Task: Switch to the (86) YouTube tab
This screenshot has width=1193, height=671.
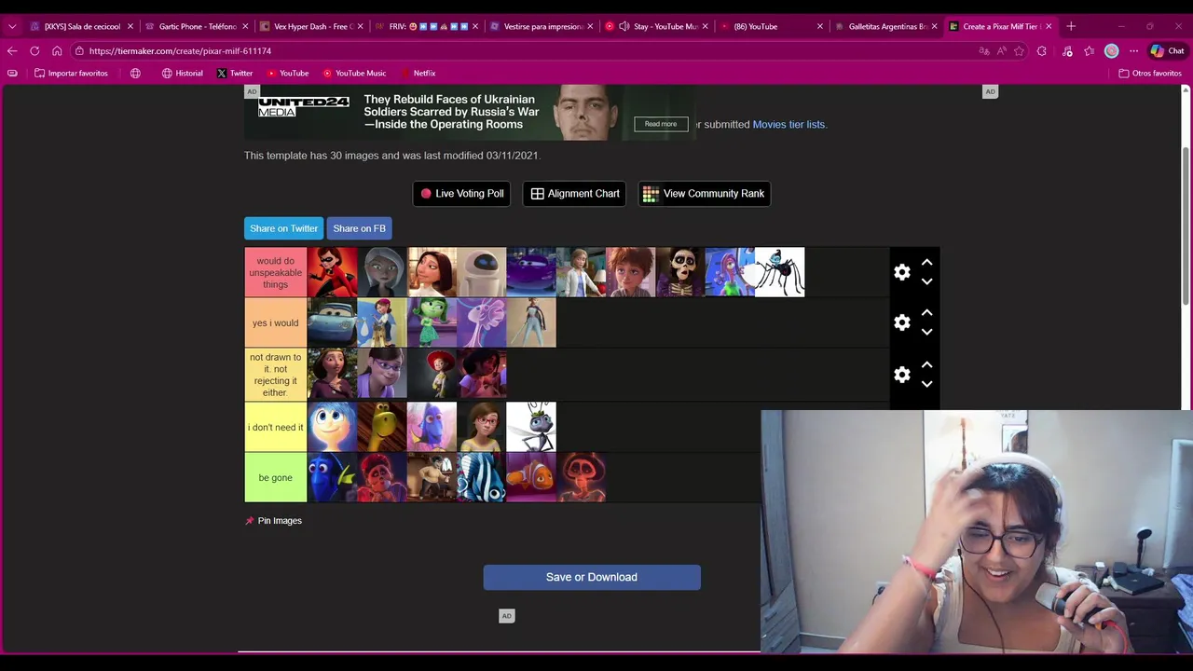Action: (x=771, y=26)
